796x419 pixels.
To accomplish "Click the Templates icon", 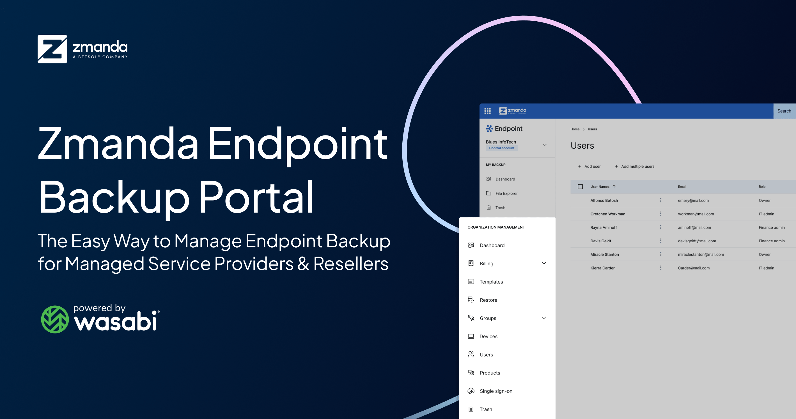I will point(471,282).
